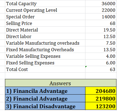
Task: Select the Direct Material value 19.50
Action: click(101, 30)
